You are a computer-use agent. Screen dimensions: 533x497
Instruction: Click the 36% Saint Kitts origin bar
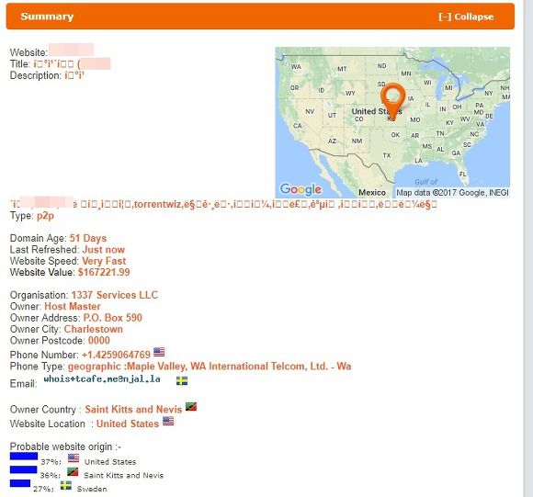[24, 469]
